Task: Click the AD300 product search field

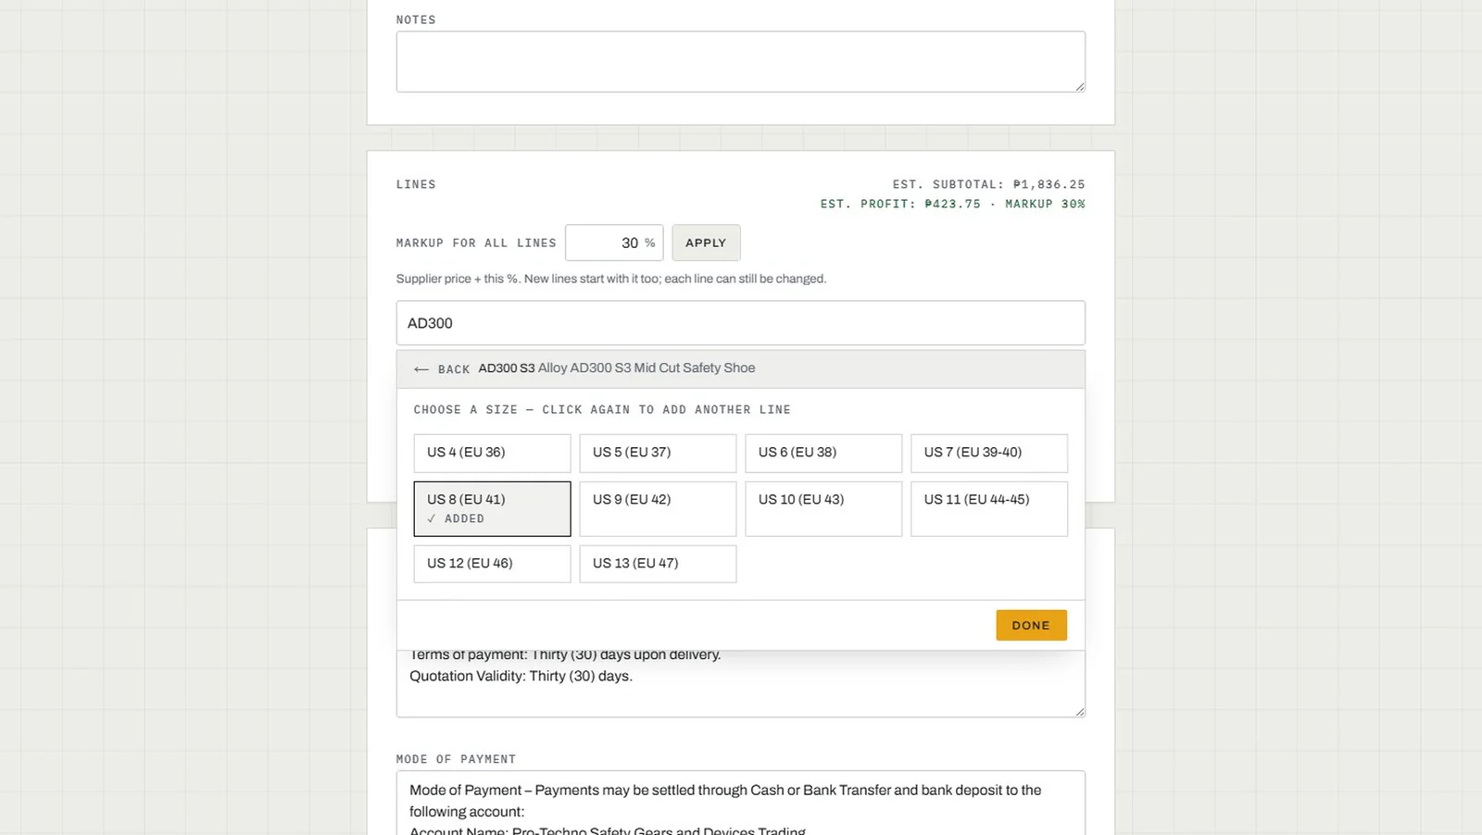Action: (x=741, y=323)
